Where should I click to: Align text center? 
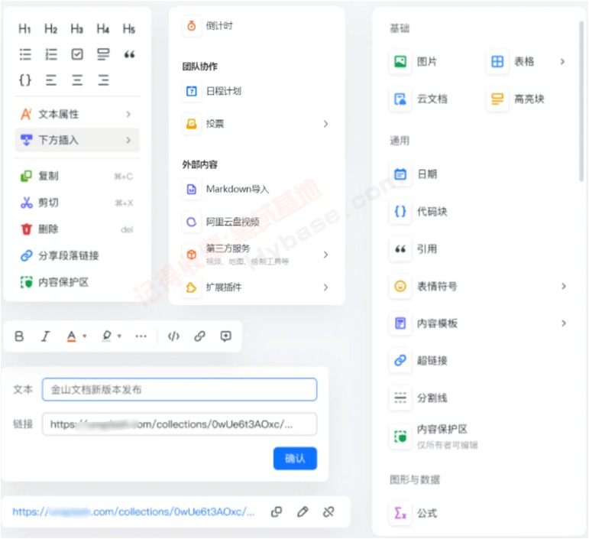pos(77,80)
